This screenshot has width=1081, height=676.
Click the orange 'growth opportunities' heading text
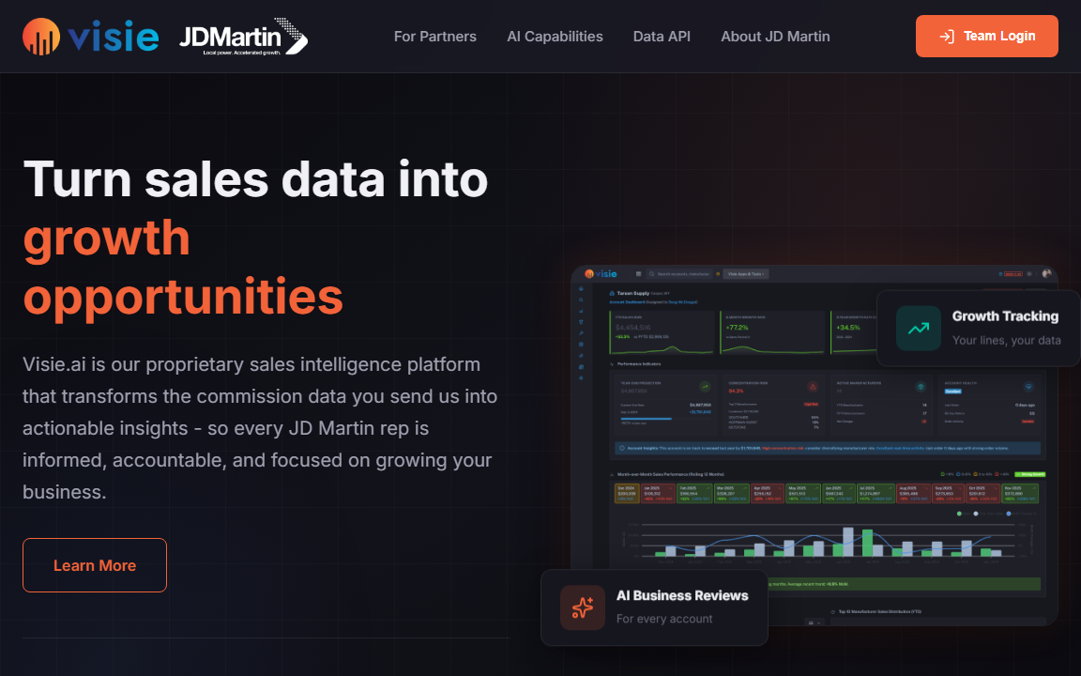183,267
